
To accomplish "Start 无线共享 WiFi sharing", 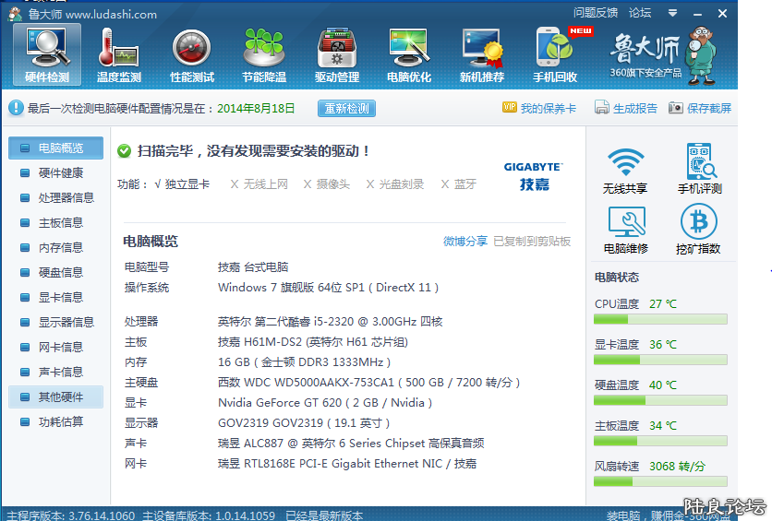I will pyautogui.click(x=625, y=169).
